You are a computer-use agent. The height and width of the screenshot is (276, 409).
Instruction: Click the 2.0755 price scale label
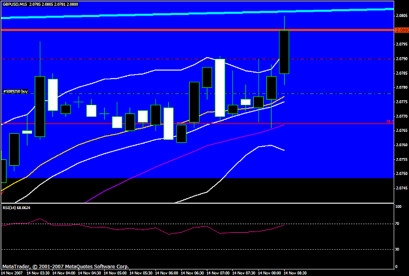(402, 159)
